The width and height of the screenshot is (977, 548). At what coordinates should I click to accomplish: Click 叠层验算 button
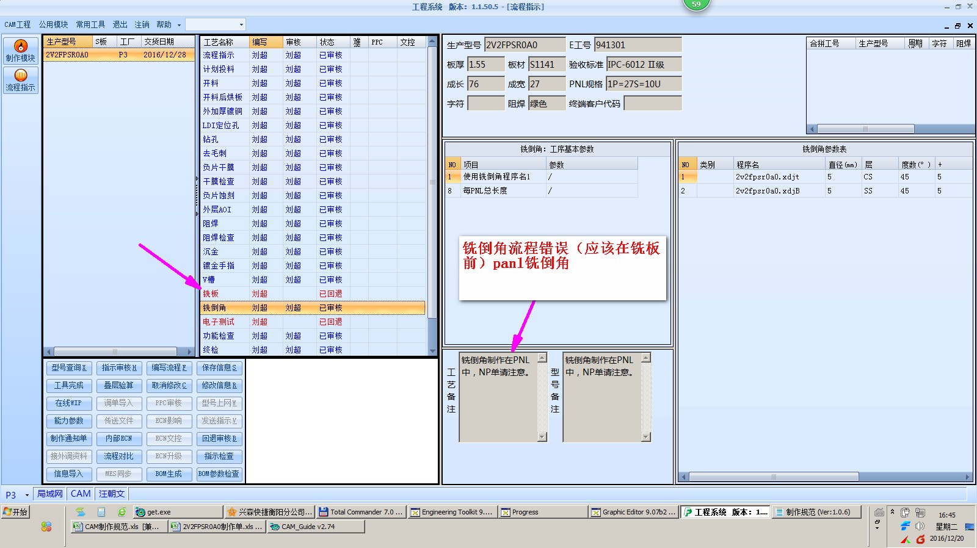pos(119,385)
